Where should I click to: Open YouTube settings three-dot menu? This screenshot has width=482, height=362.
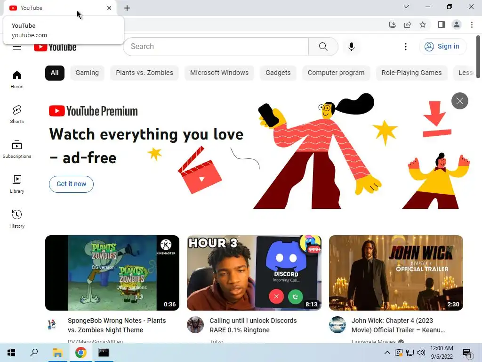[406, 47]
